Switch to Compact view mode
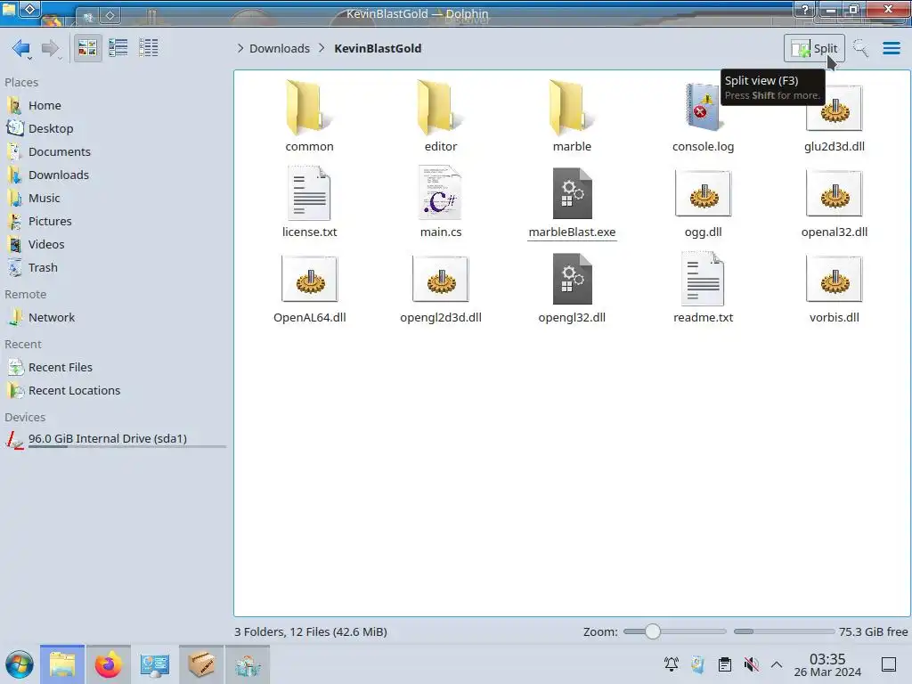Viewport: 912px width, 684px height. [x=118, y=48]
